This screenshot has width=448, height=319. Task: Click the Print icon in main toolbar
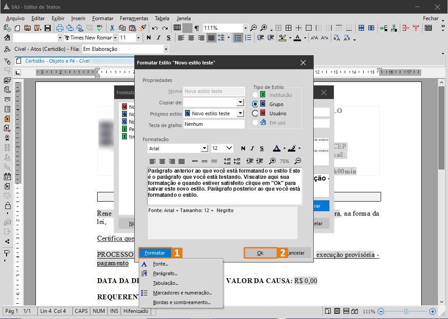point(59,28)
